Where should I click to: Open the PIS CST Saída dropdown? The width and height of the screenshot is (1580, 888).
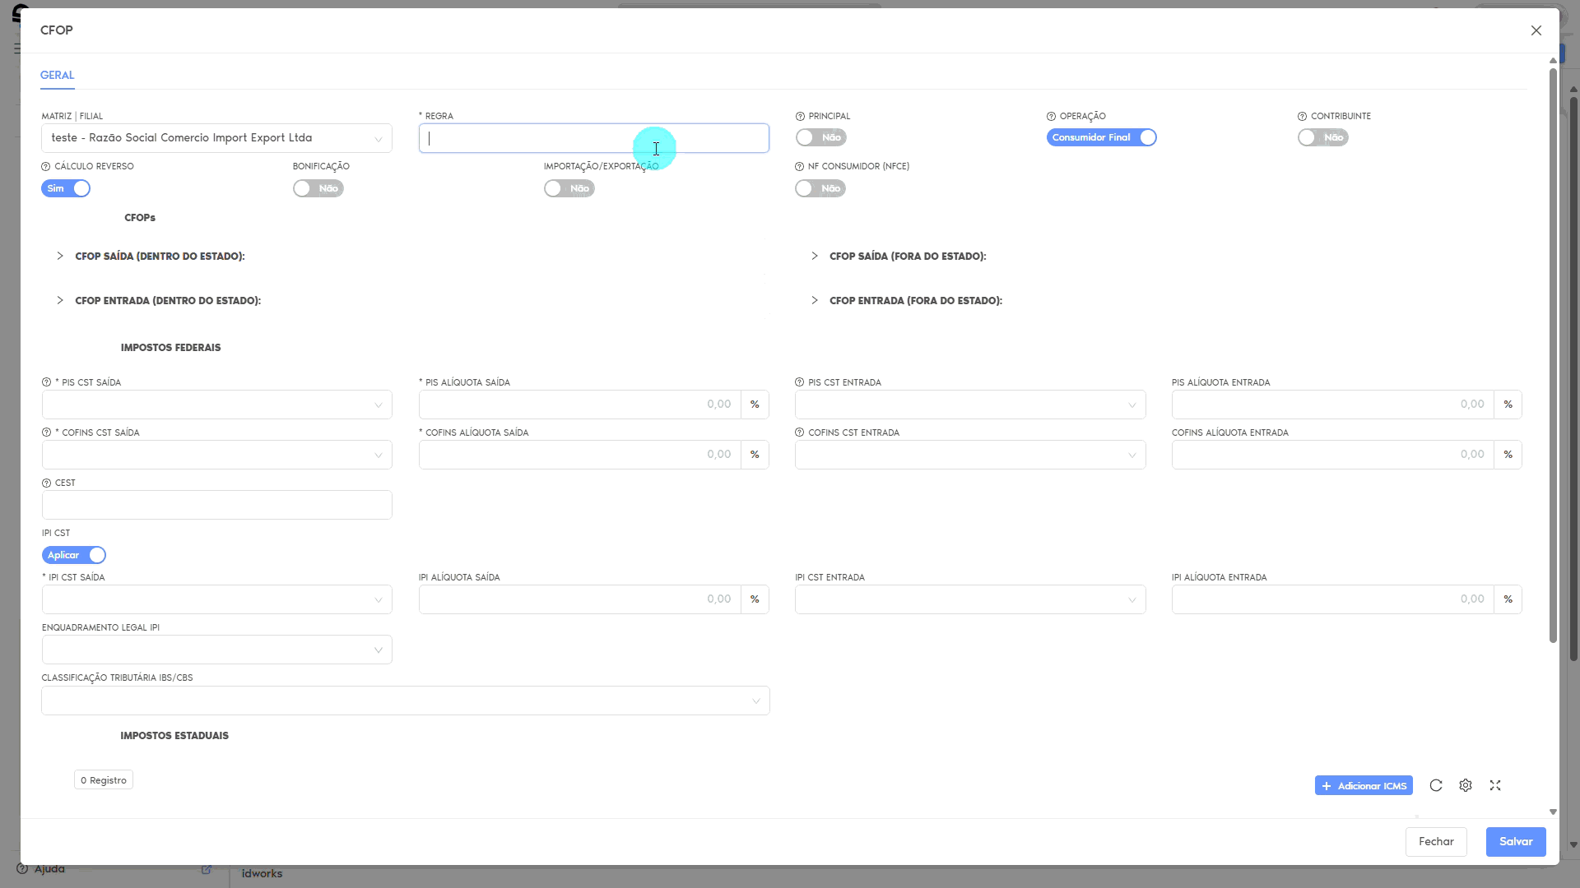click(216, 405)
